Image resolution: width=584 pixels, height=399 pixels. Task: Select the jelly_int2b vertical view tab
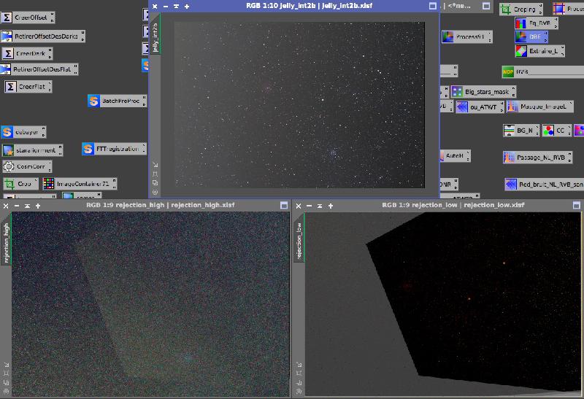[155, 35]
